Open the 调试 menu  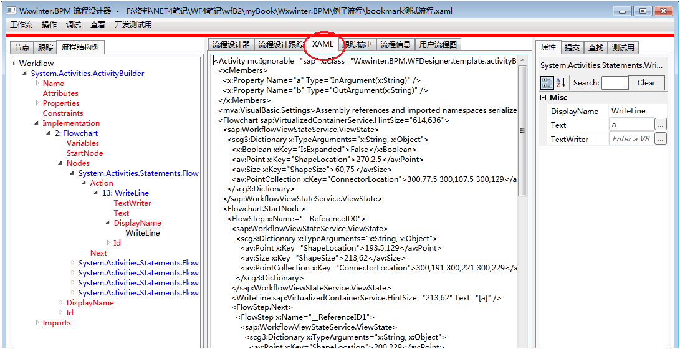click(74, 25)
